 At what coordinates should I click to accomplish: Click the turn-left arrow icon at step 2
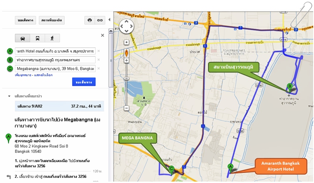(9, 177)
